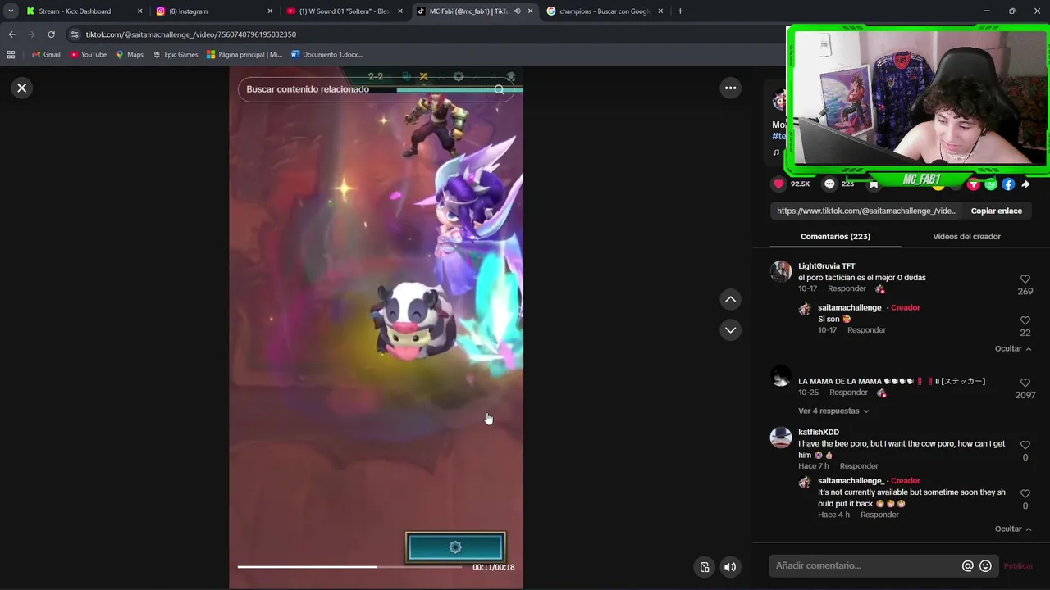Viewport: 1050px width, 590px height.
Task: Reload the page
Action: pos(51,34)
